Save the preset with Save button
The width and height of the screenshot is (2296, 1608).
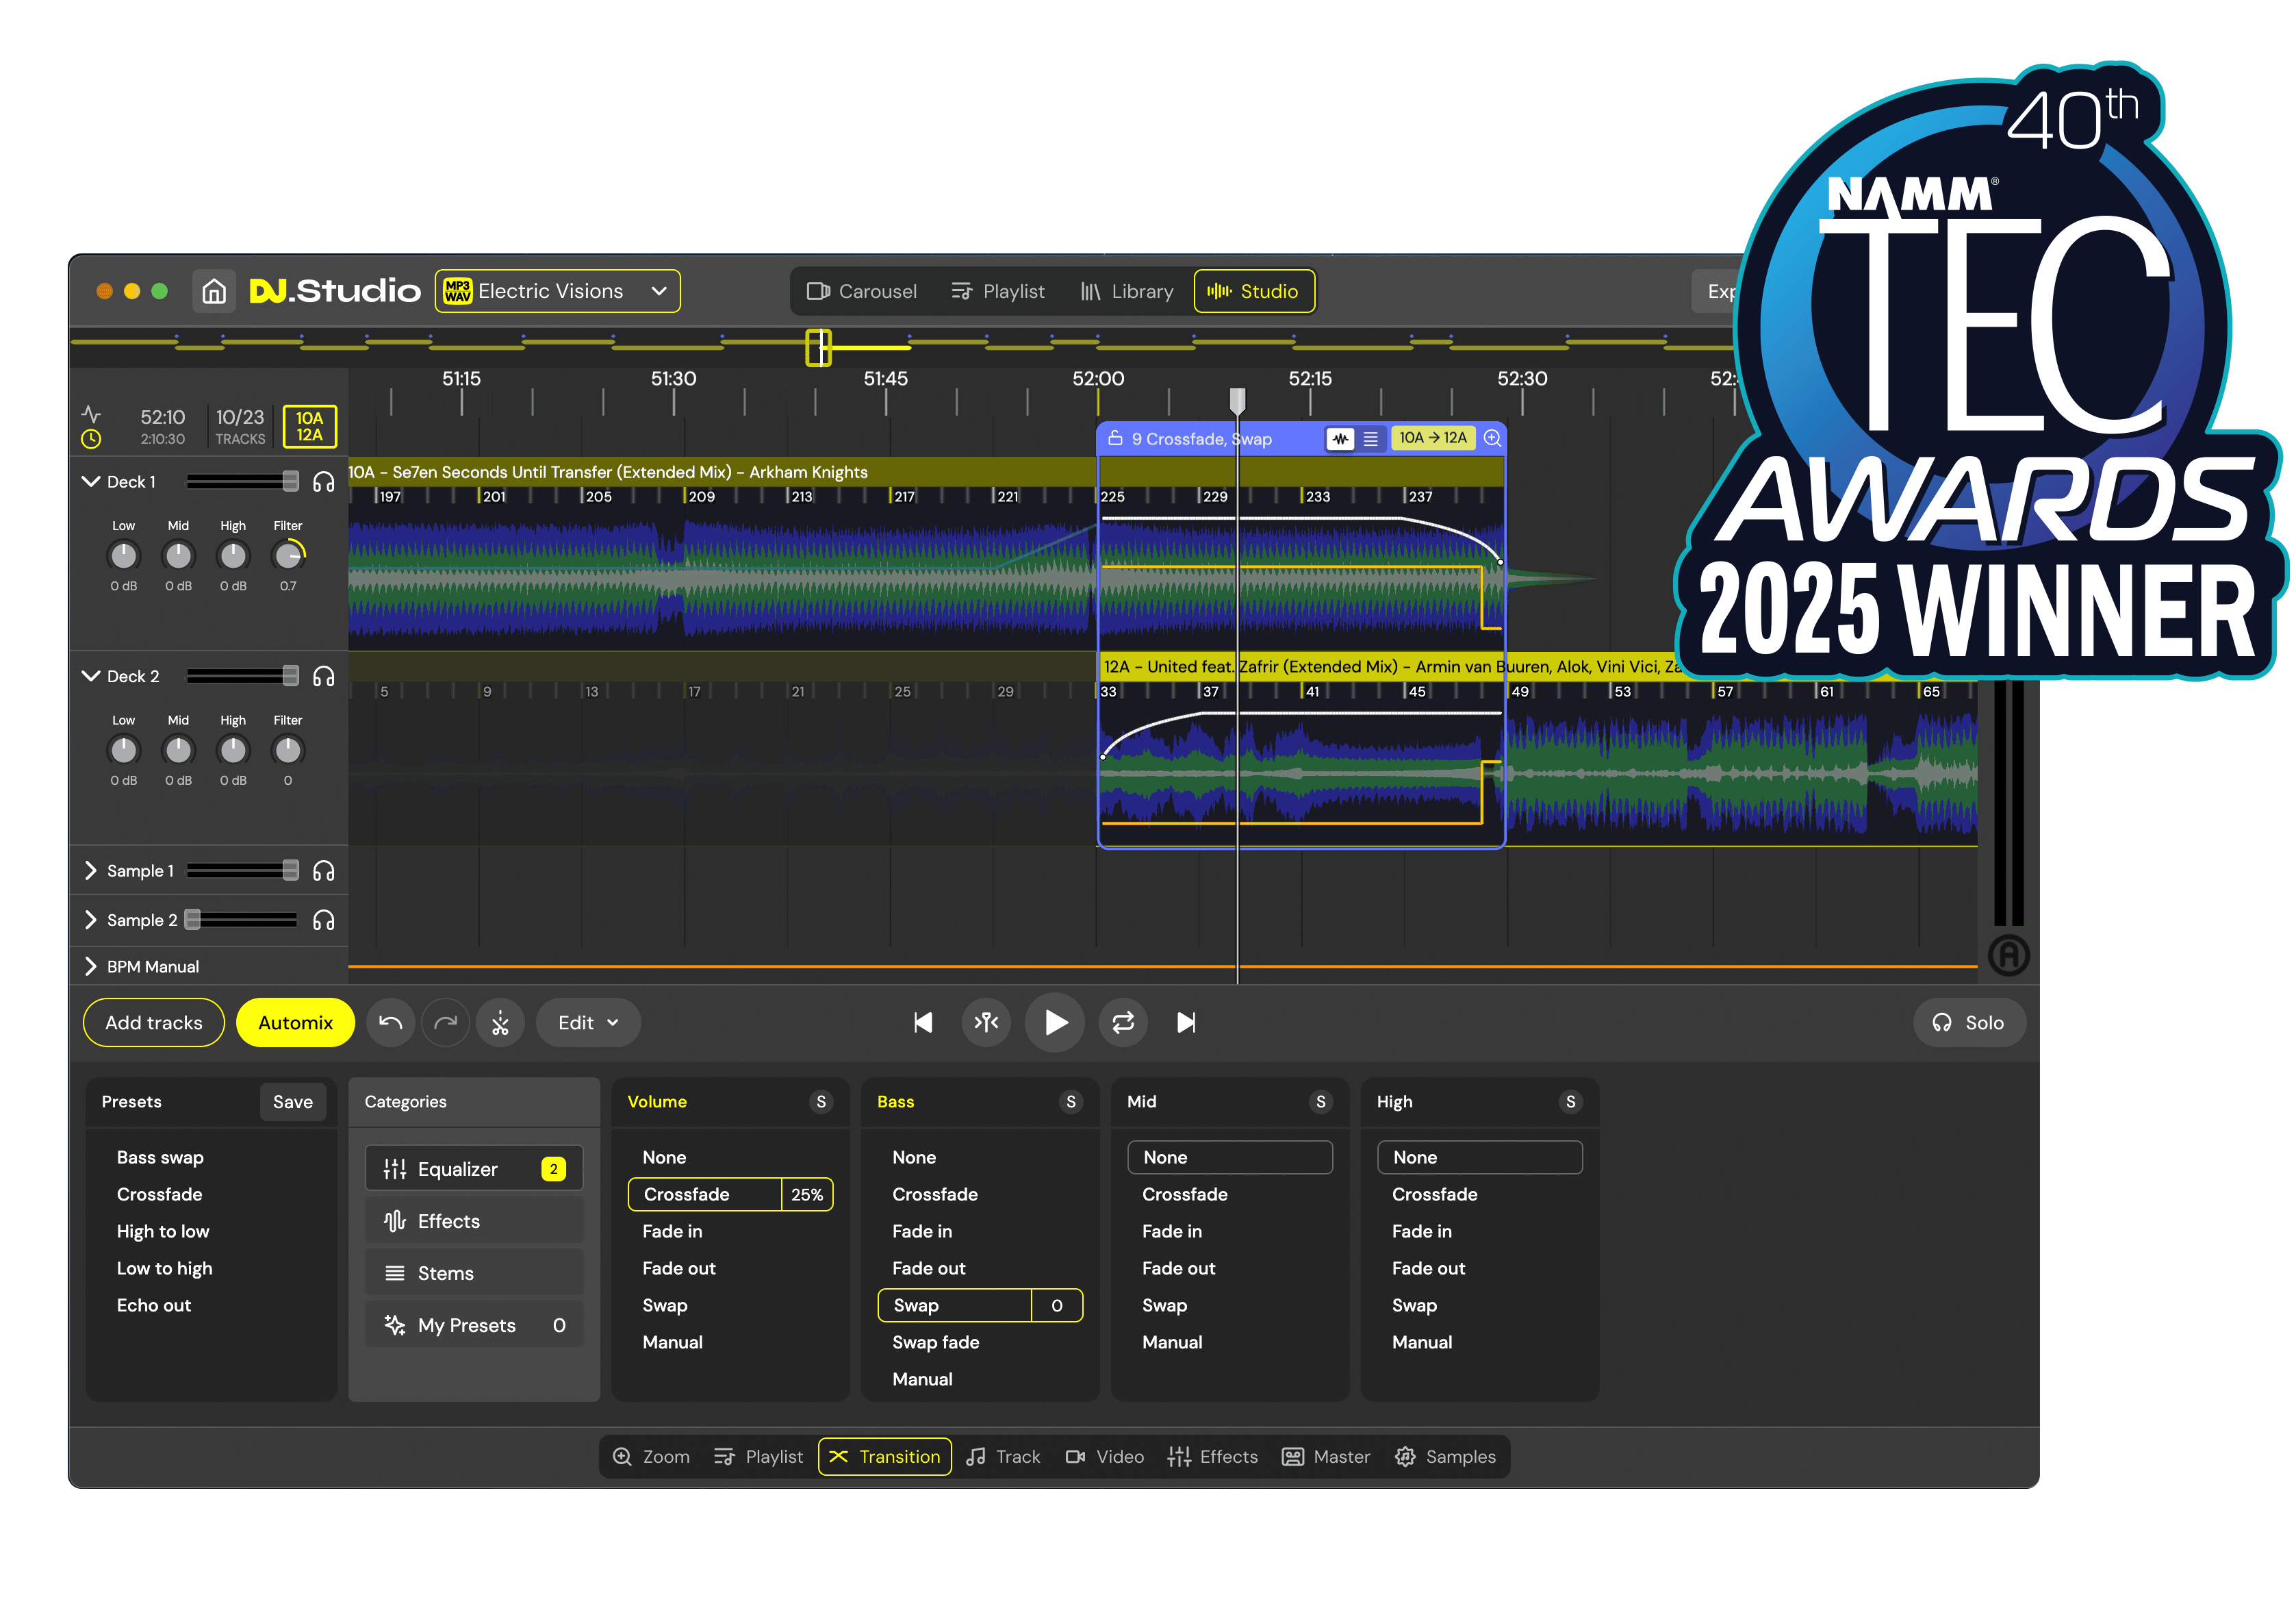(293, 1103)
